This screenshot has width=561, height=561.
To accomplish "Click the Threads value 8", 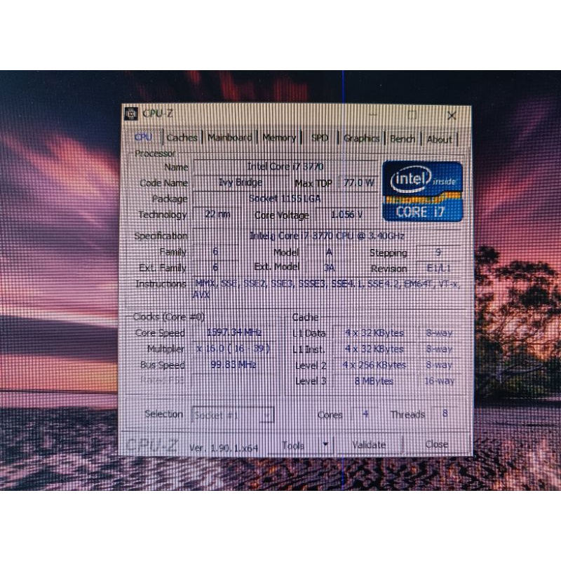I will click(445, 413).
